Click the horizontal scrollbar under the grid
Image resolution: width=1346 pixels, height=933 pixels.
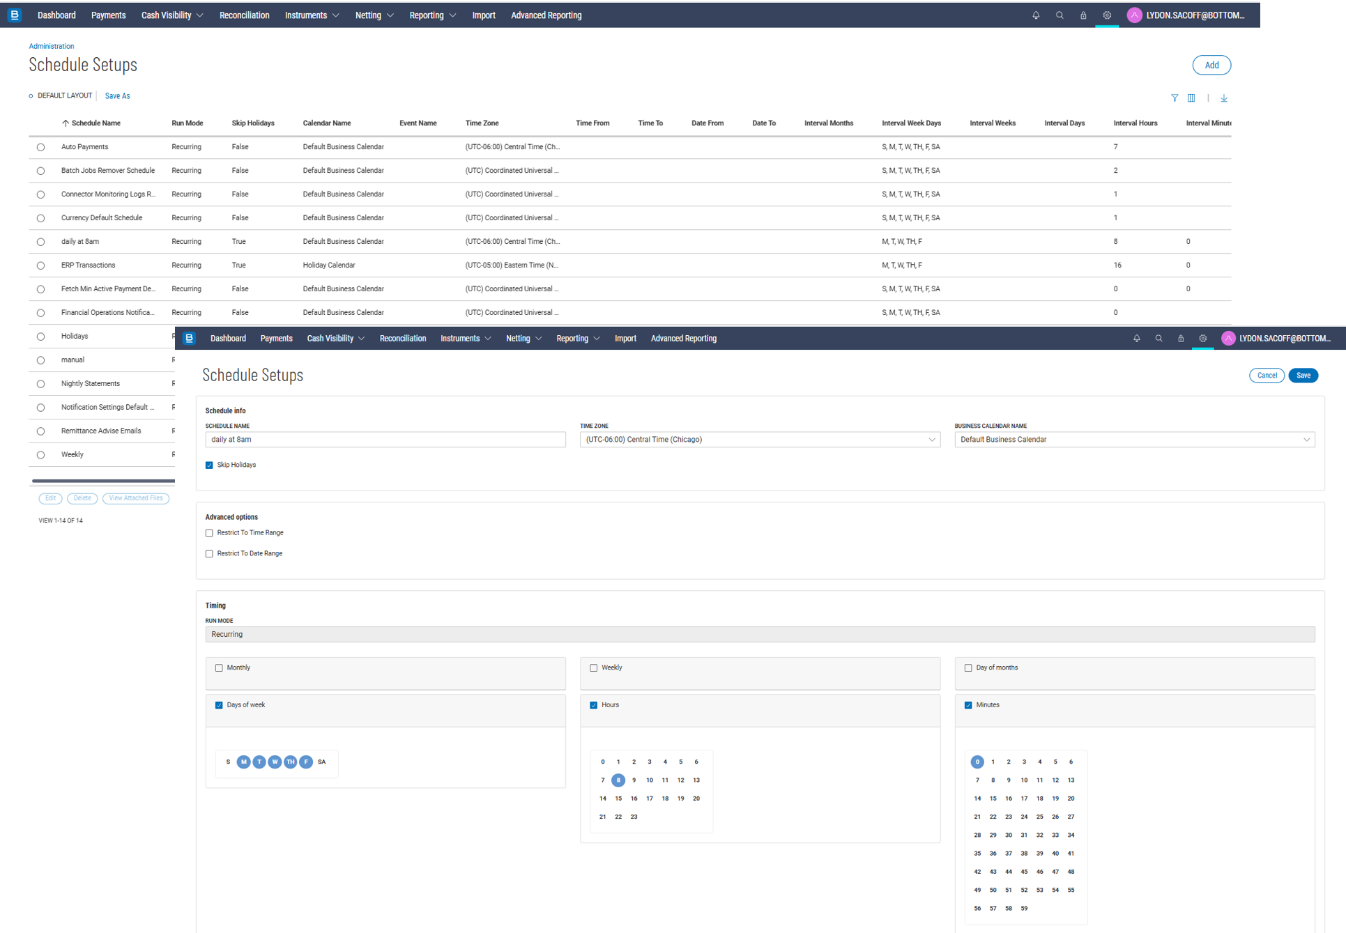103,481
